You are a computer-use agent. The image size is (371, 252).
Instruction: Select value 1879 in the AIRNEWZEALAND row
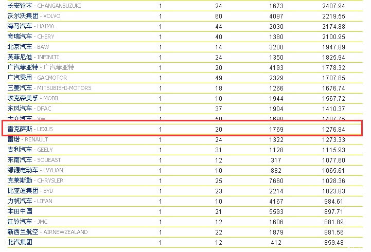pos(276,232)
